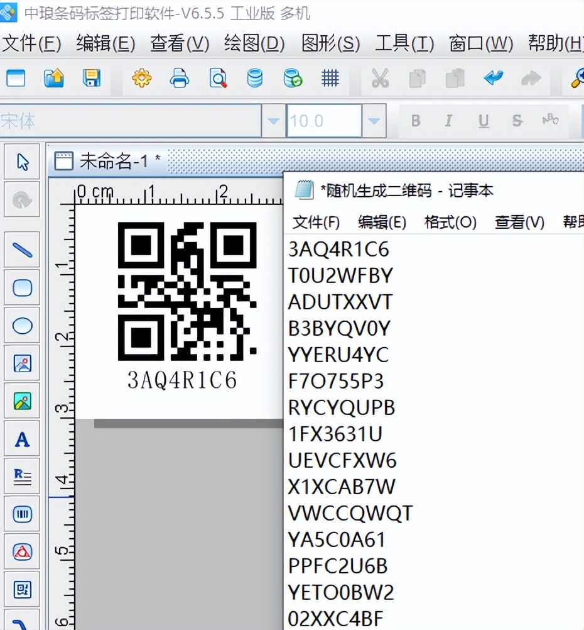Click the line PPFC2U6B in Notepad
Image resolution: width=584 pixels, height=630 pixels.
[x=338, y=566]
